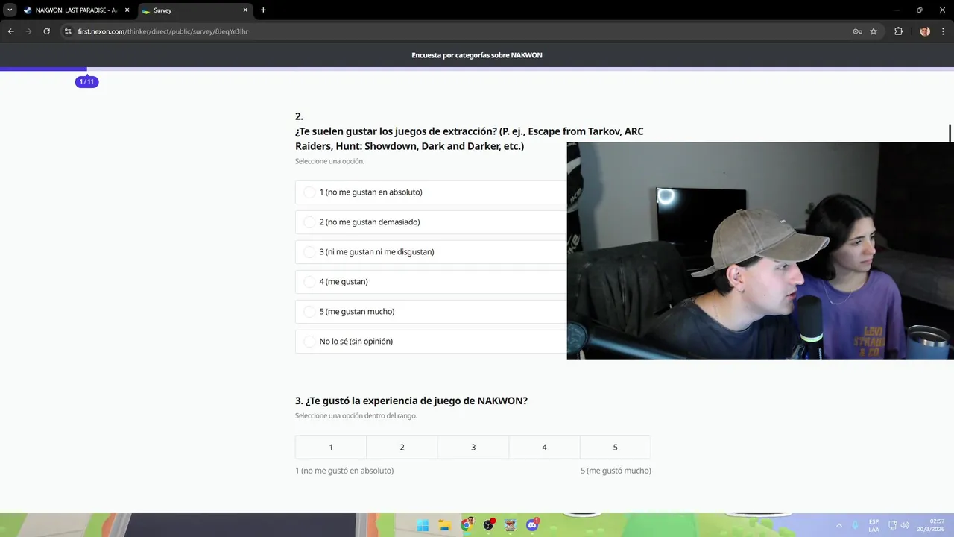This screenshot has width=954, height=537.
Task: Select No lo sé (sin opinión)
Action: pos(431,342)
